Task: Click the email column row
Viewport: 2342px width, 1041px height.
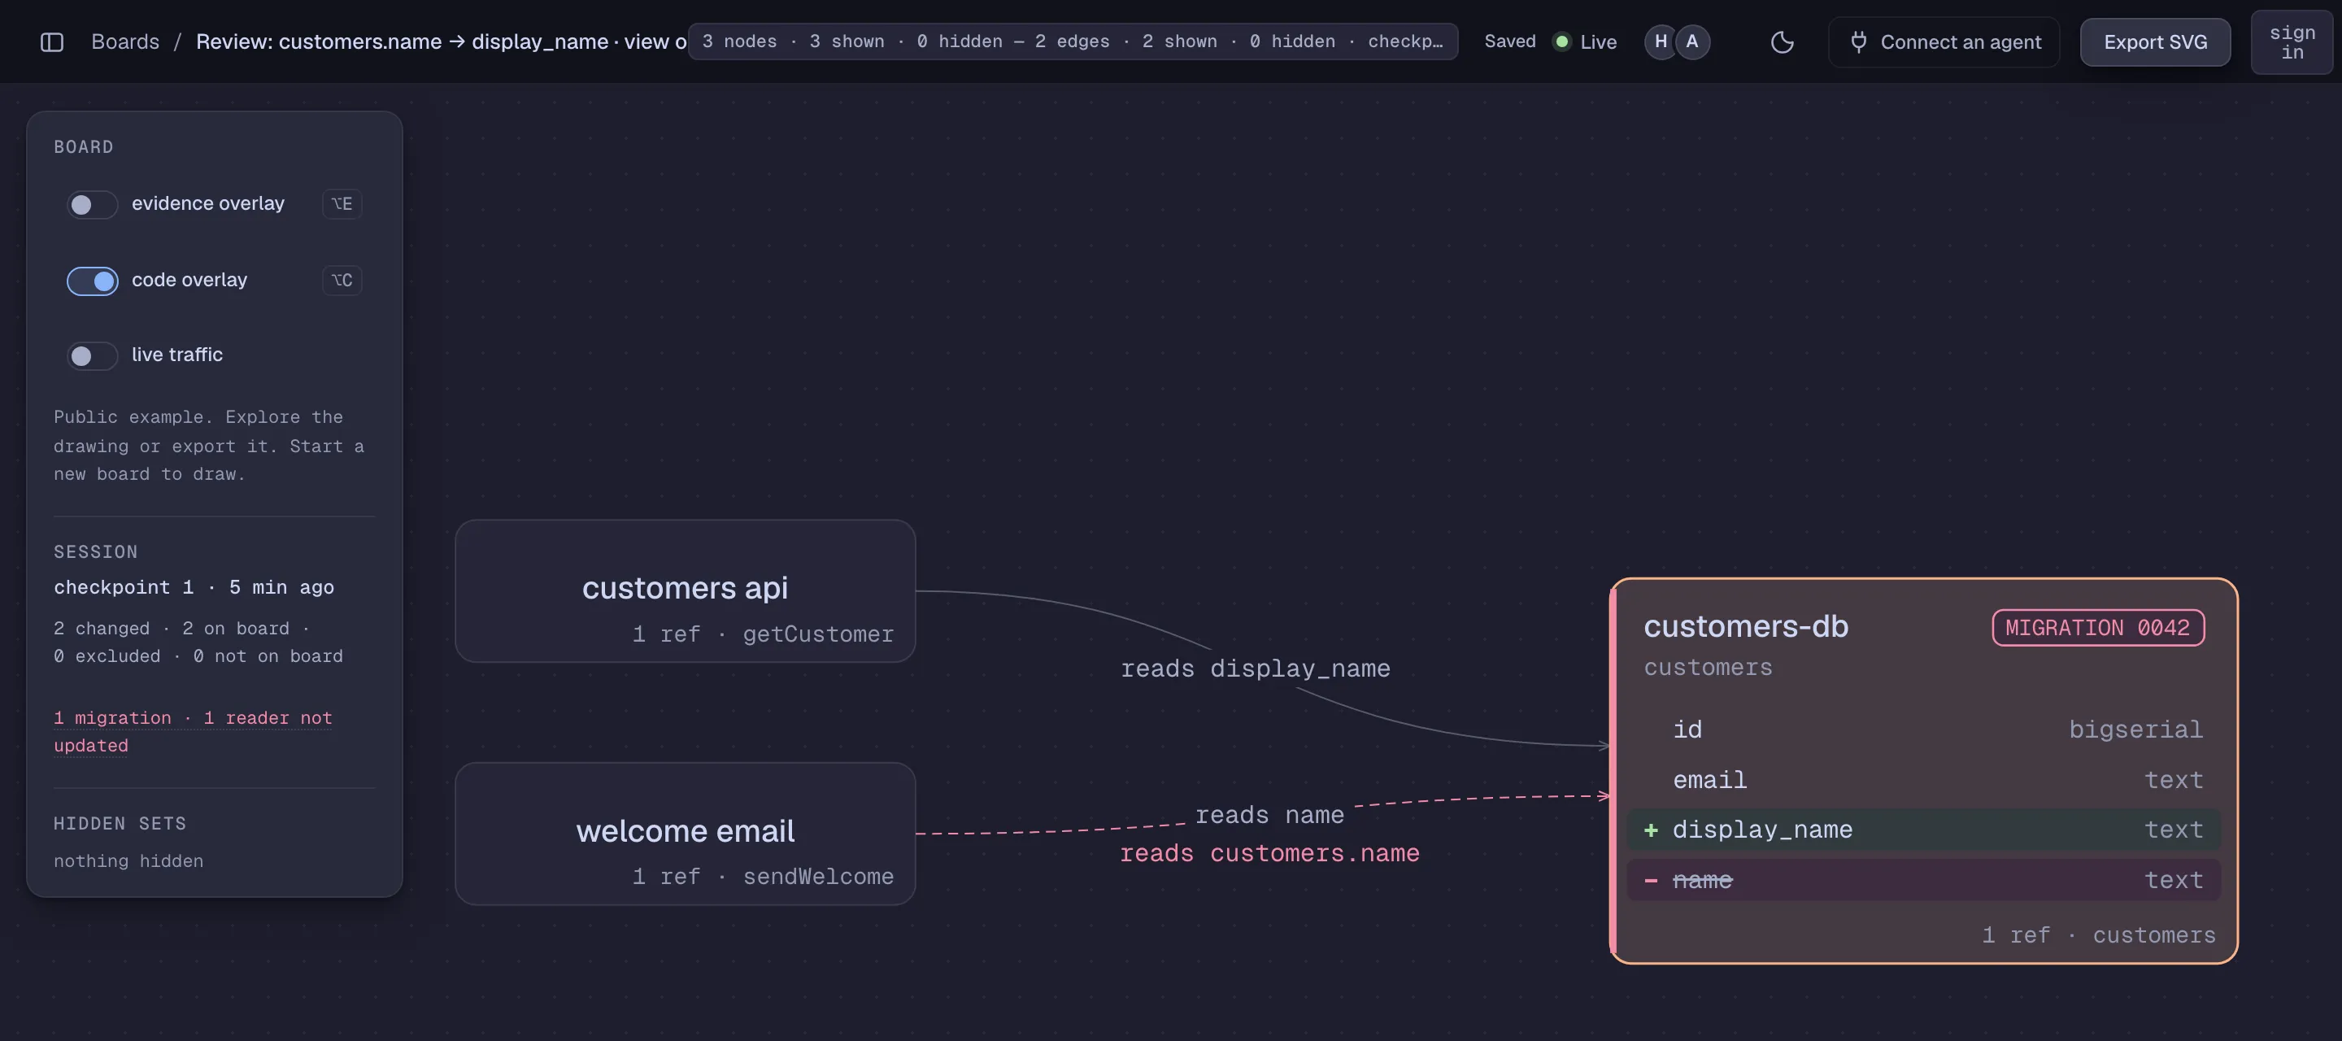Action: [1924, 780]
